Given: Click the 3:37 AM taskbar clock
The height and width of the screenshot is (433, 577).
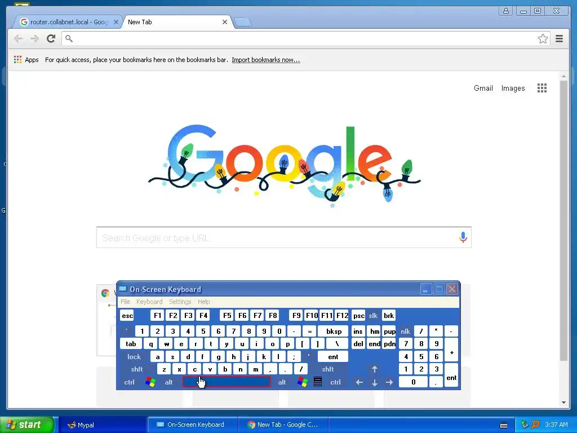Looking at the screenshot, I should (556, 425).
